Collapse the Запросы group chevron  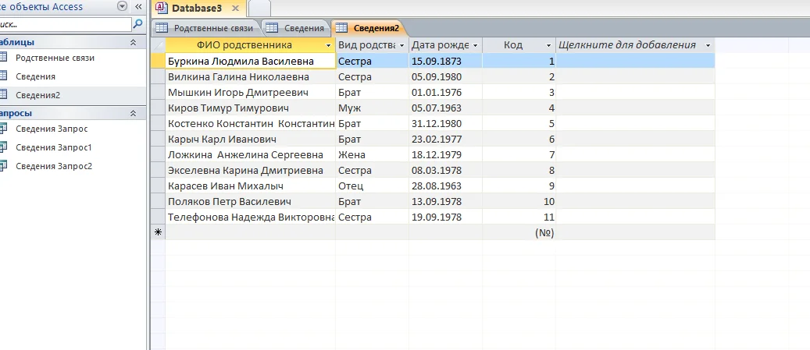[133, 113]
